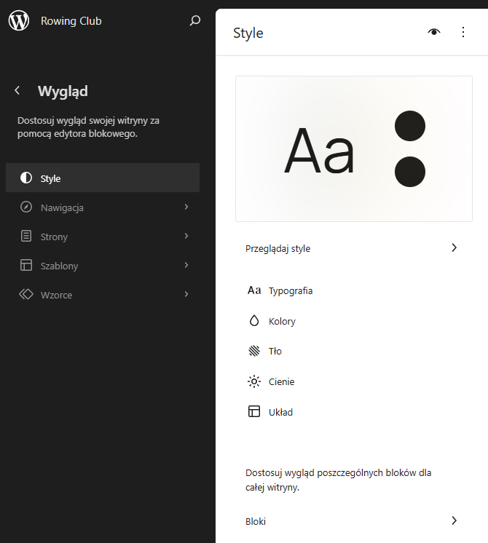Open the three-dot options menu
The width and height of the screenshot is (488, 543).
[463, 32]
